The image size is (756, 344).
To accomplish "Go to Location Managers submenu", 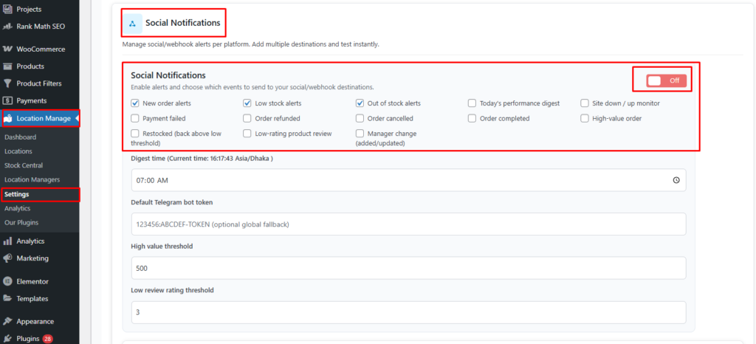I will (x=32, y=179).
